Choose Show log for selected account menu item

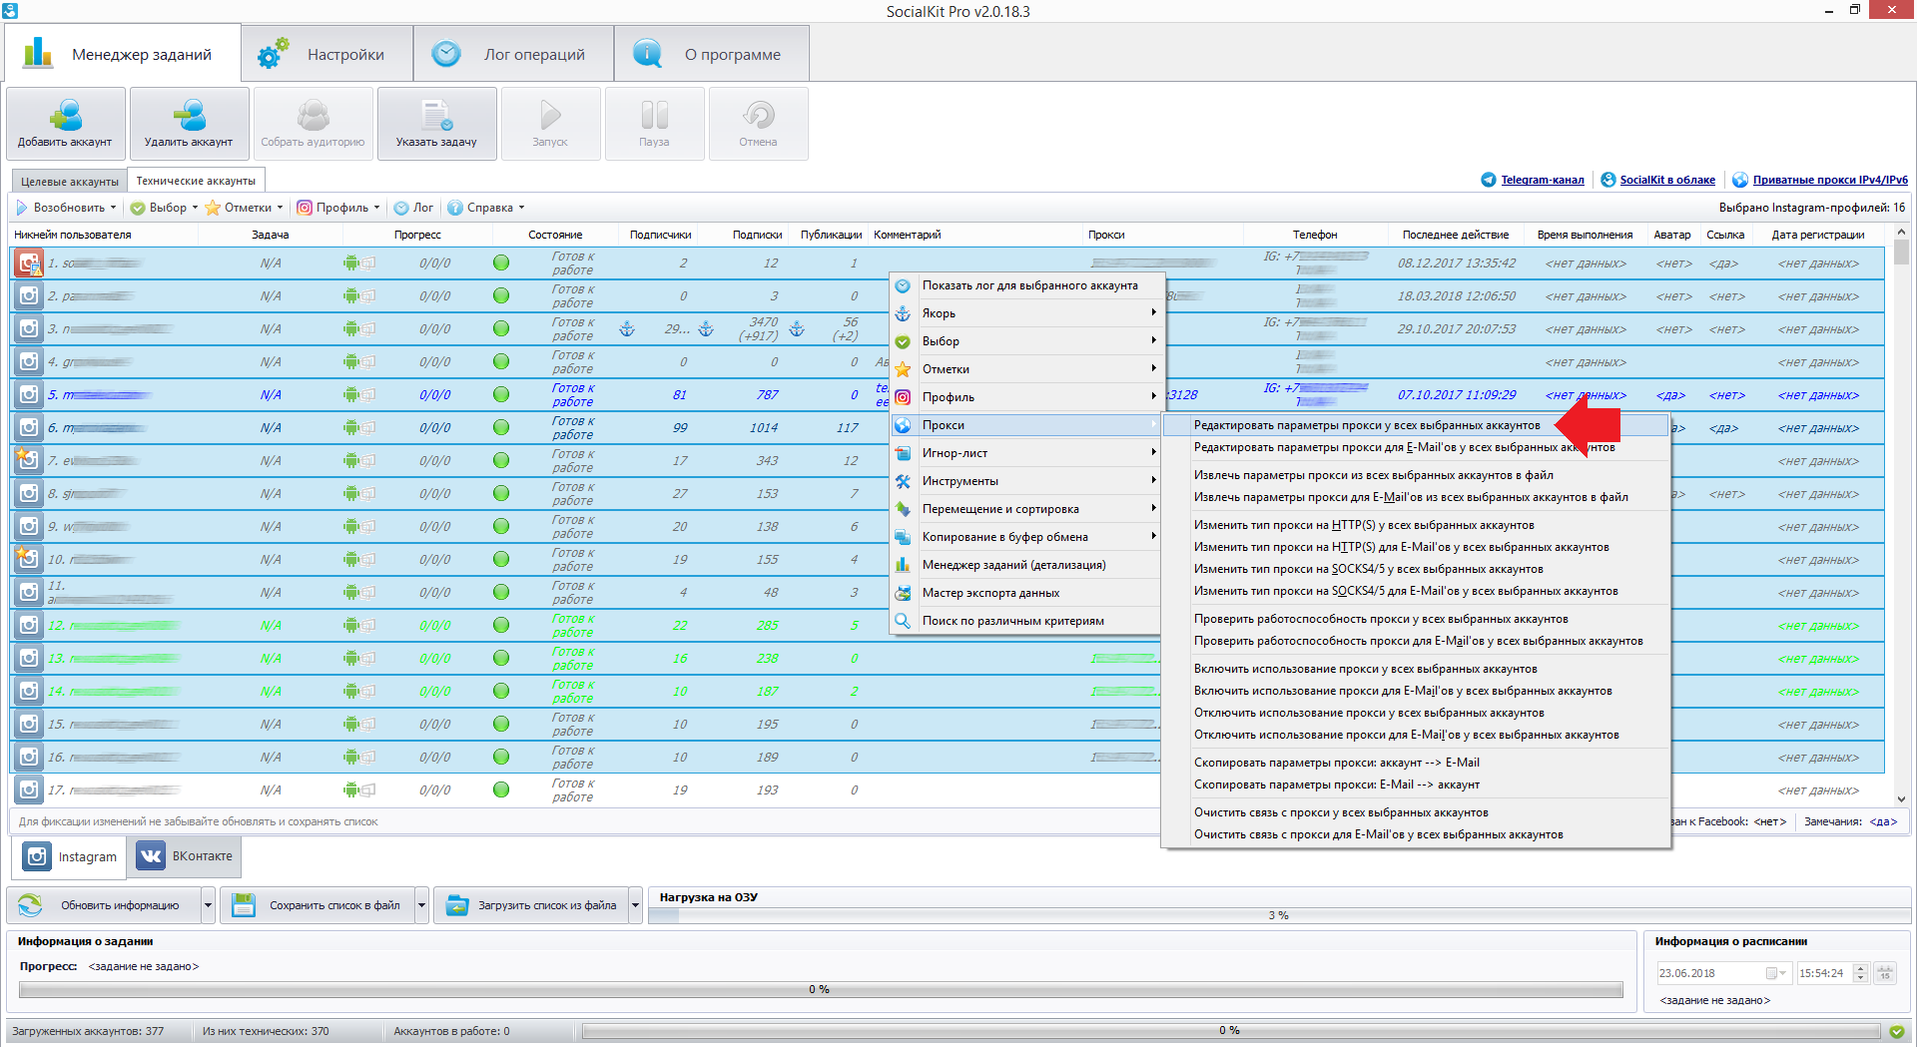[x=1026, y=285]
